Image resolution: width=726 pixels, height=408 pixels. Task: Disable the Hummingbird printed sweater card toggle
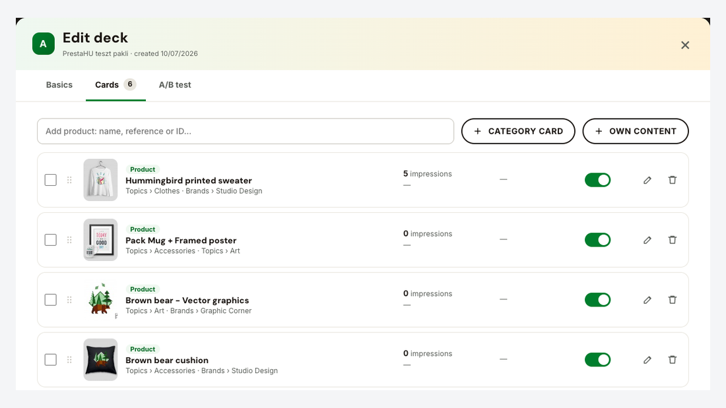point(598,180)
